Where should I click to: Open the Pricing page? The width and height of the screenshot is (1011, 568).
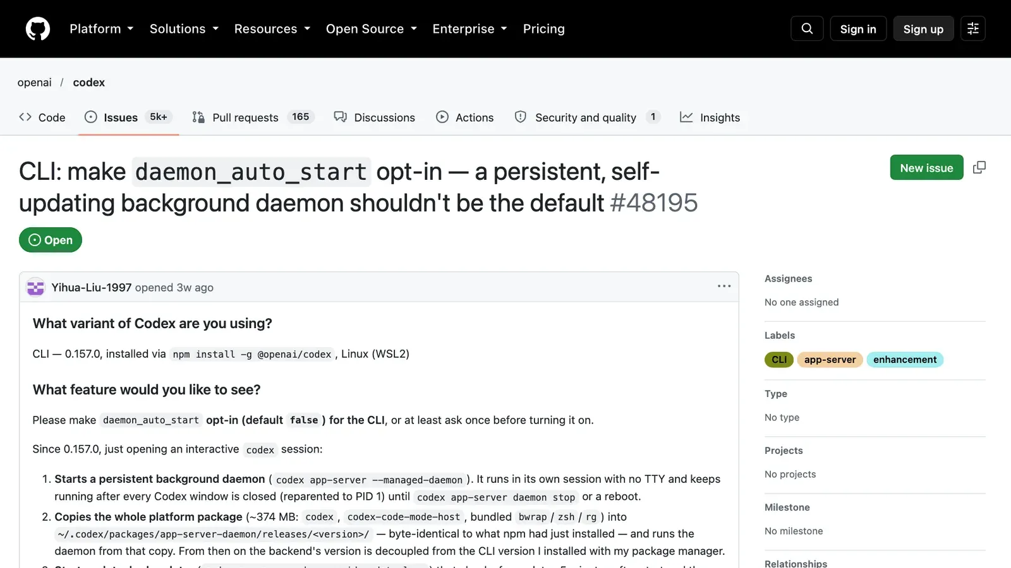[x=544, y=29]
